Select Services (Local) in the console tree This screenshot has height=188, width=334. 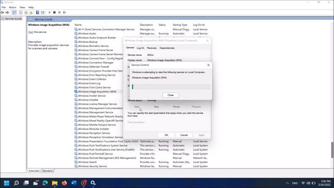13,19
